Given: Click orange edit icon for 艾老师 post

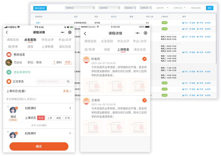Looking at the screenshot, I should click(x=144, y=101).
